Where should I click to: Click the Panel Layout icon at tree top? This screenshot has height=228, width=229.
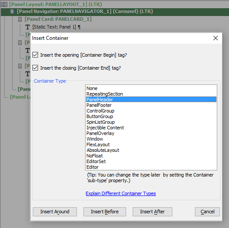(x=4, y=4)
